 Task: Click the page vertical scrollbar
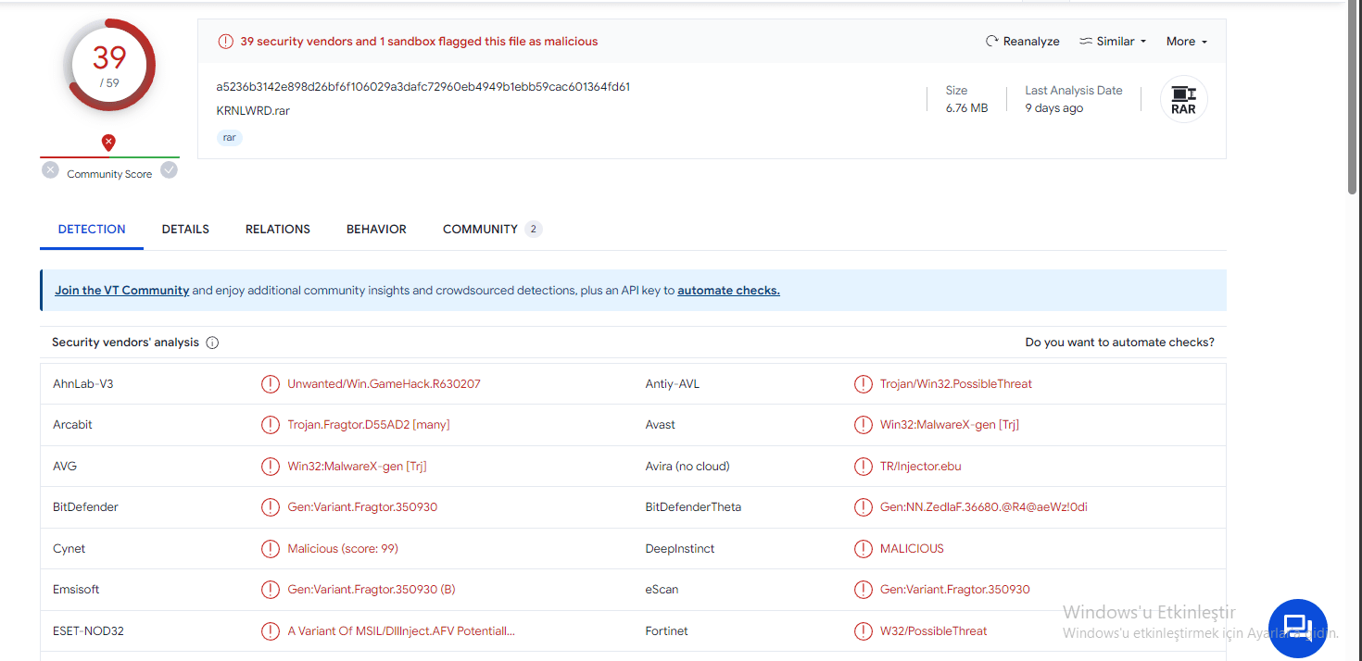pyautogui.click(x=1354, y=97)
